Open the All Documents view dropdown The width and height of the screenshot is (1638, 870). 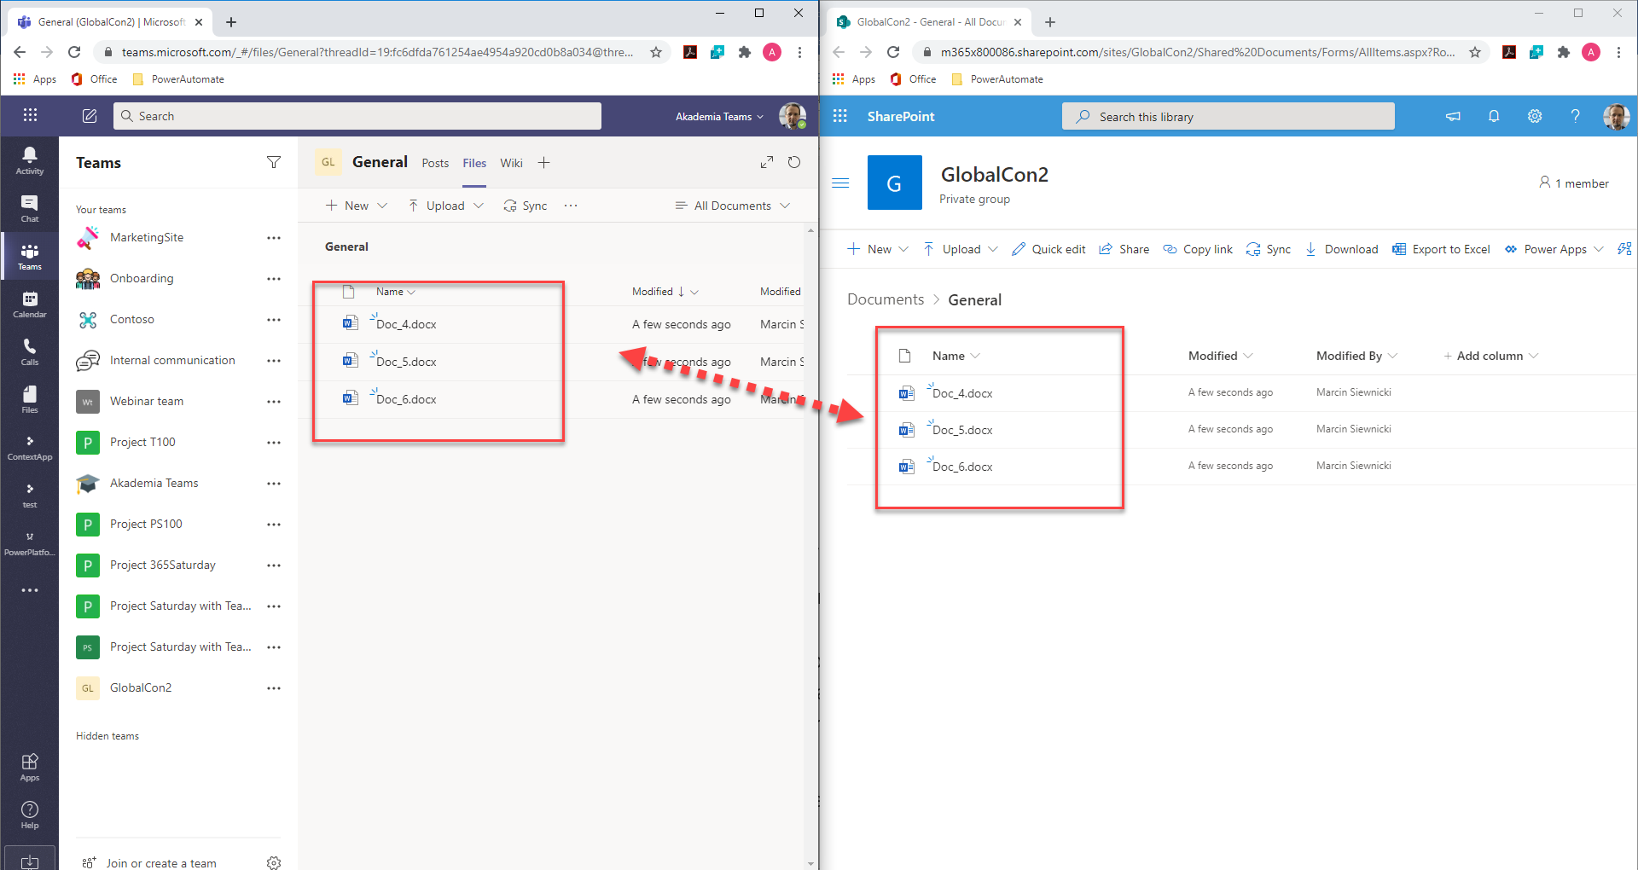click(733, 206)
